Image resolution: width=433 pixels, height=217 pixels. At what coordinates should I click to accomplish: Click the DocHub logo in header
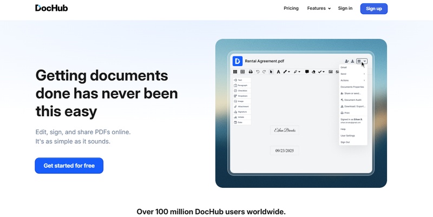[x=51, y=8]
